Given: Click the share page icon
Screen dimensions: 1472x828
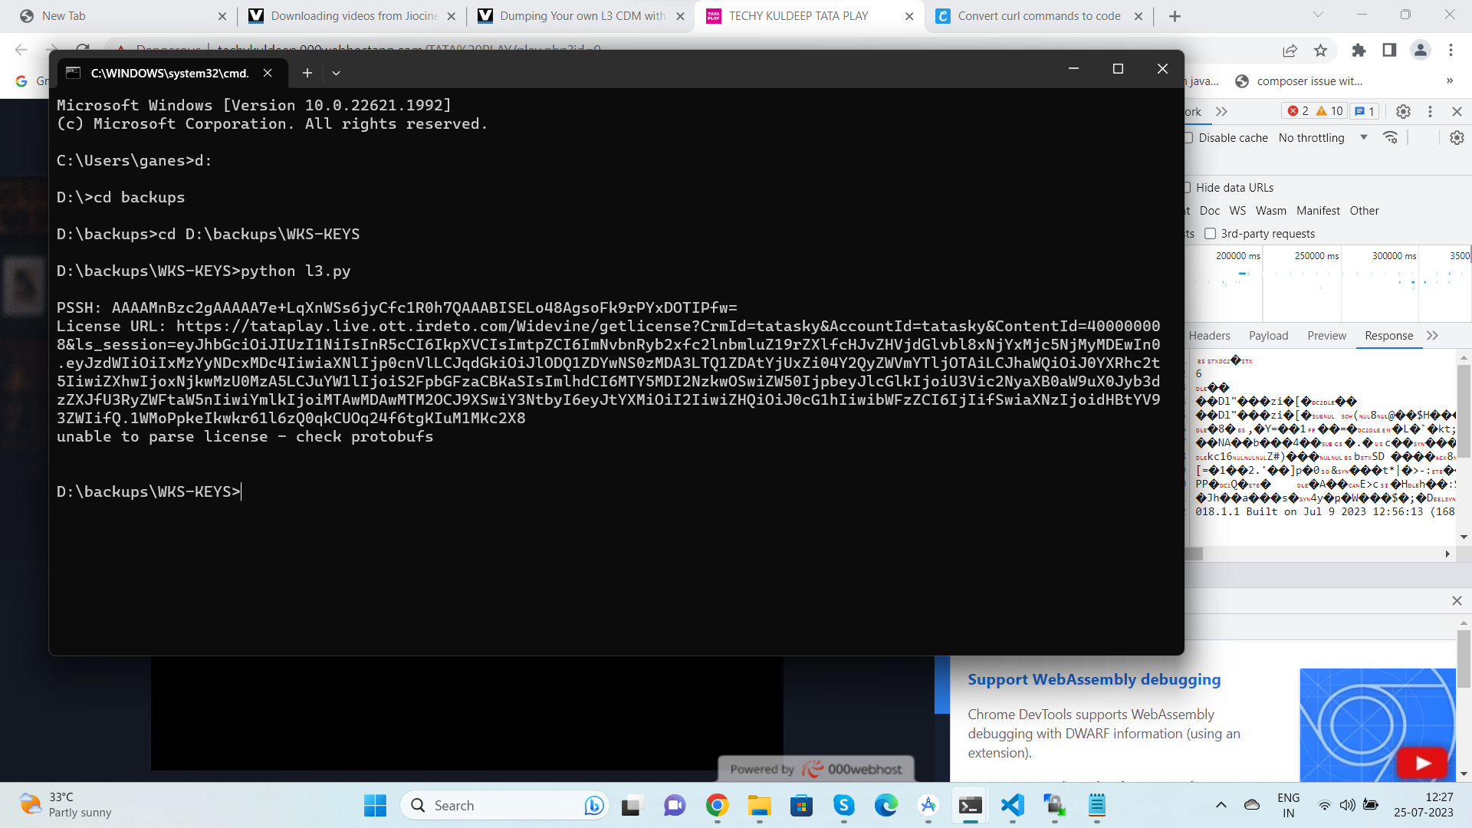Looking at the screenshot, I should tap(1290, 51).
